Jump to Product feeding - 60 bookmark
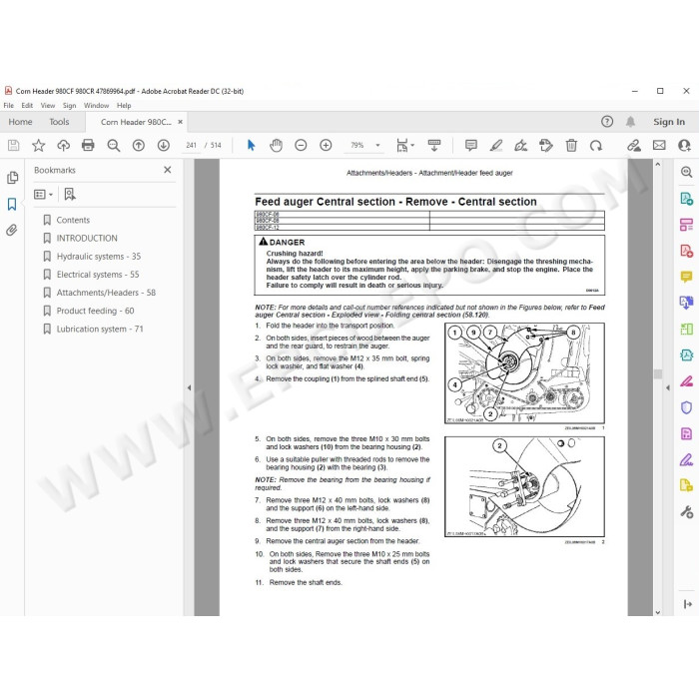The image size is (699, 699). [x=95, y=311]
